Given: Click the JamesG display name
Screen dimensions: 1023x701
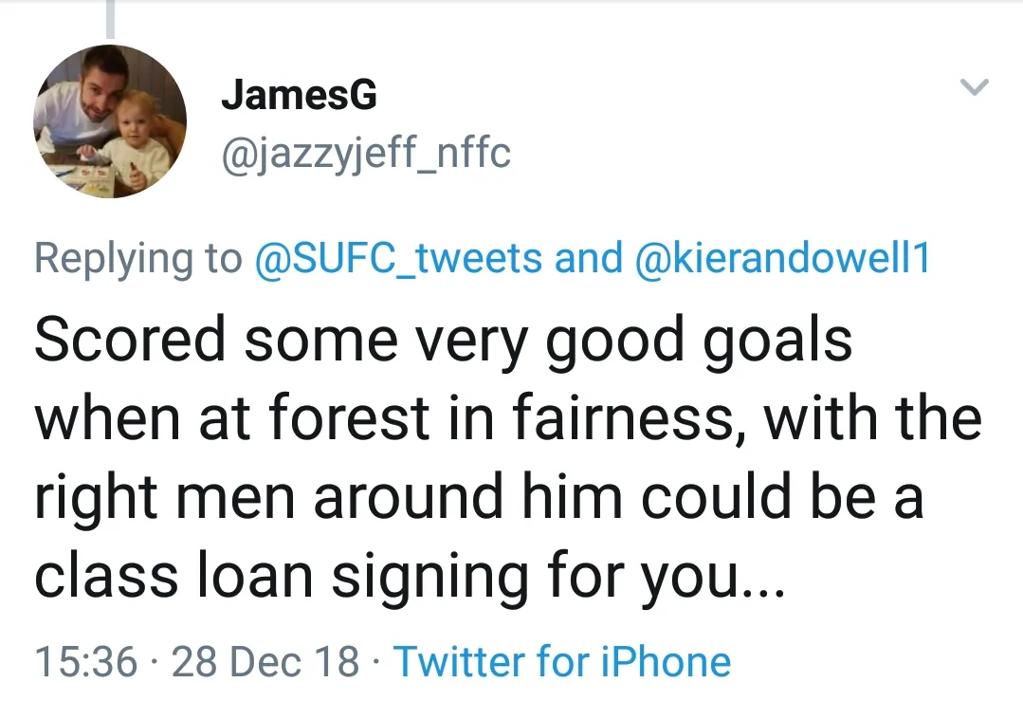Looking at the screenshot, I should pyautogui.click(x=299, y=95).
